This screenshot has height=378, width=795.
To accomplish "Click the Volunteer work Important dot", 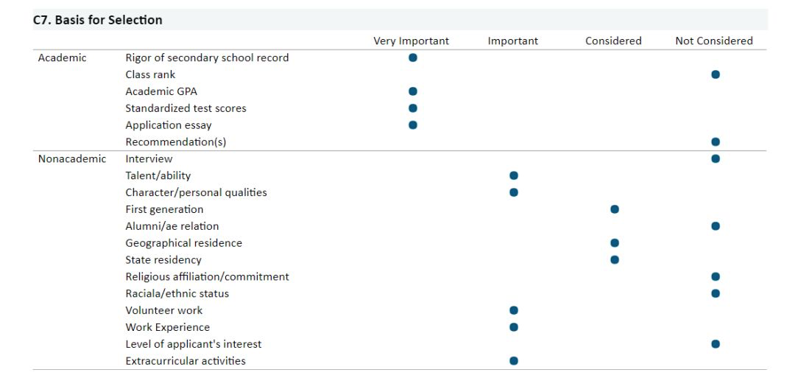I will pos(514,310).
